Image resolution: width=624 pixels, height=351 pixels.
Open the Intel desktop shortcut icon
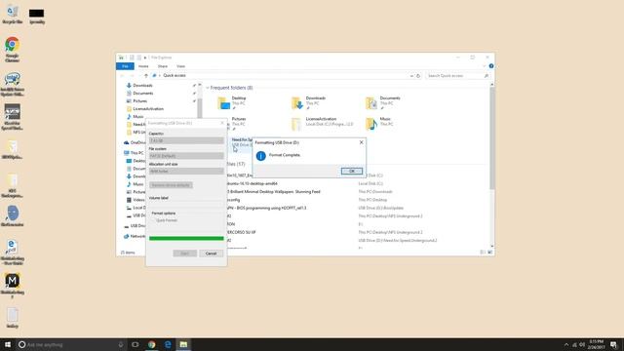[13, 84]
